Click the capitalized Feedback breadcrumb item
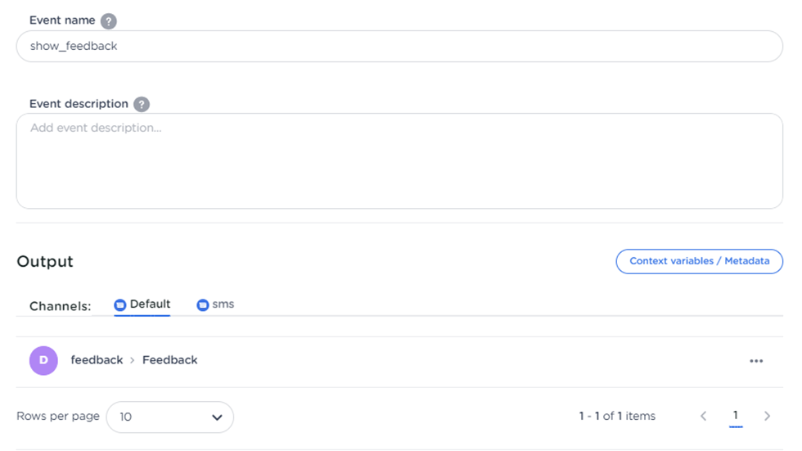 click(170, 360)
